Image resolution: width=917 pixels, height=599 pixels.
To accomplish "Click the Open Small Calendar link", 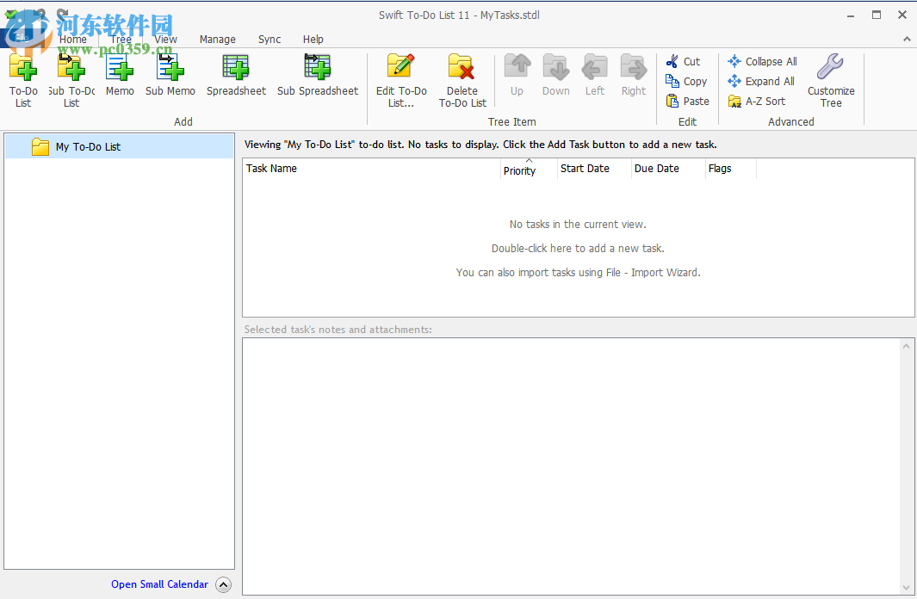I will (x=159, y=584).
